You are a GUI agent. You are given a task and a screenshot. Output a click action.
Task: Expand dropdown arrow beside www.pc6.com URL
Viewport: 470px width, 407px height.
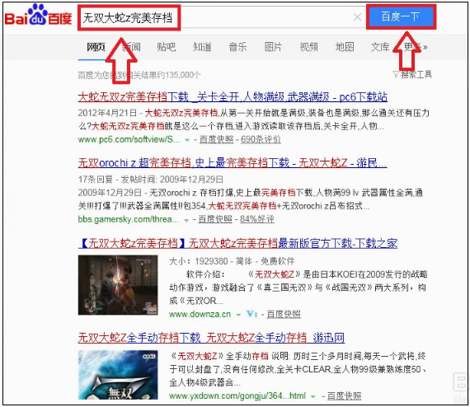187,140
